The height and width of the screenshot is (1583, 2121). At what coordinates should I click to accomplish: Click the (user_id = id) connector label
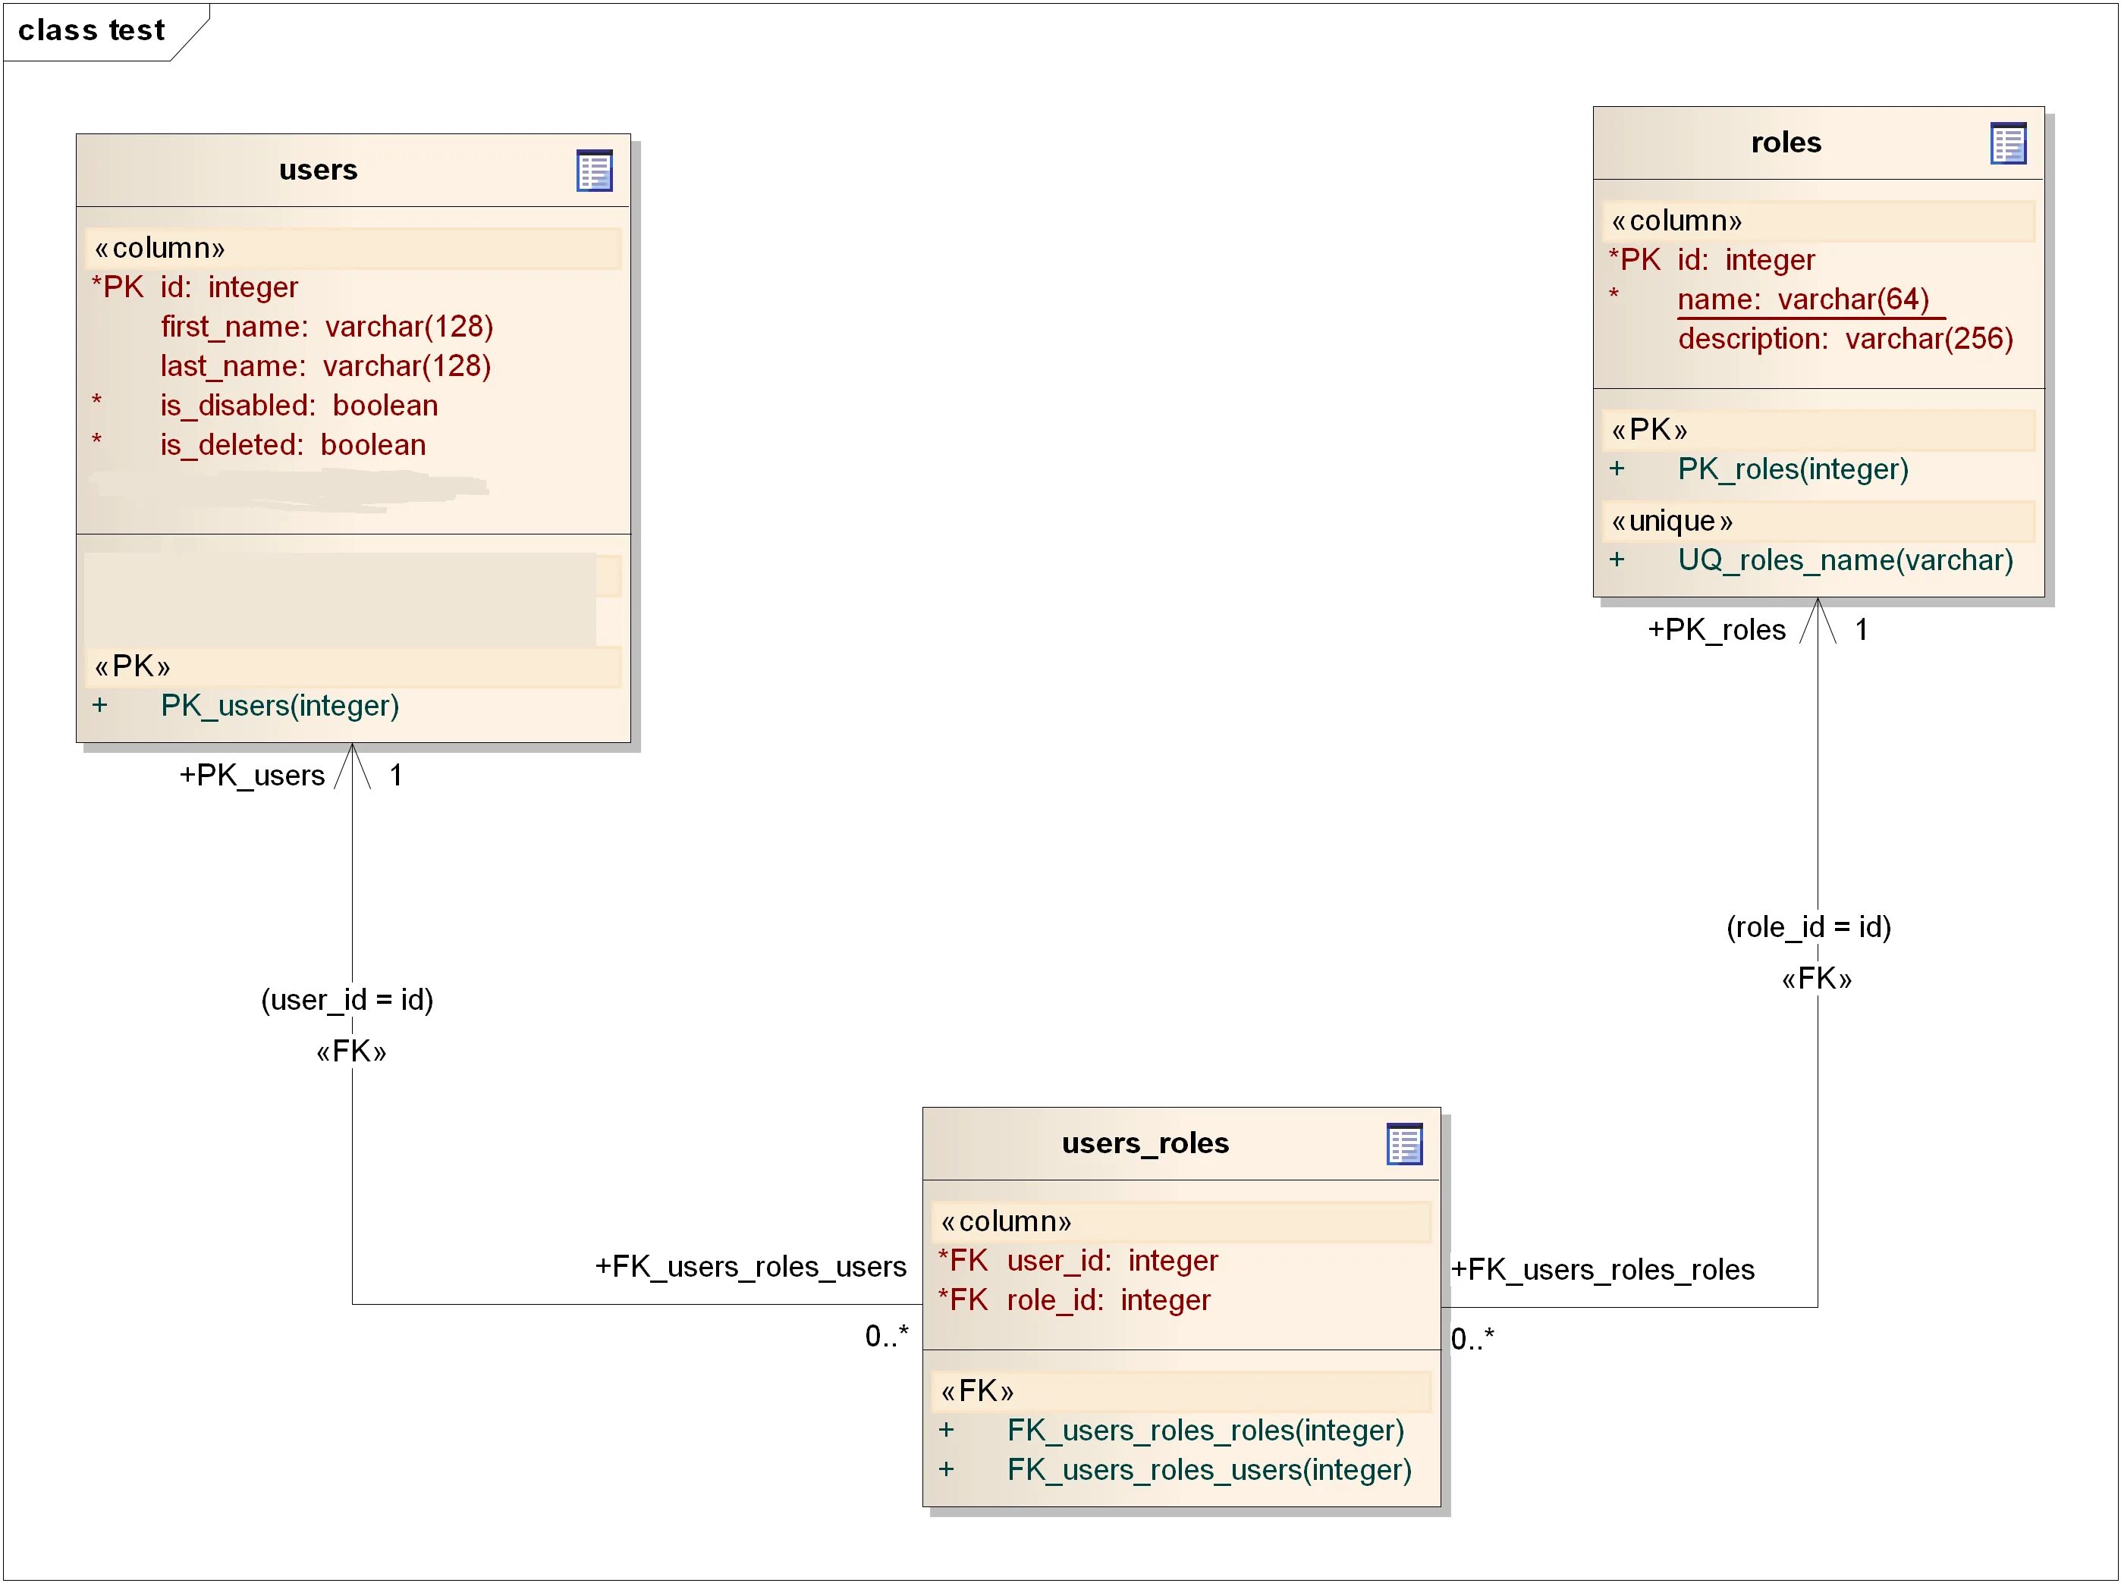347,999
